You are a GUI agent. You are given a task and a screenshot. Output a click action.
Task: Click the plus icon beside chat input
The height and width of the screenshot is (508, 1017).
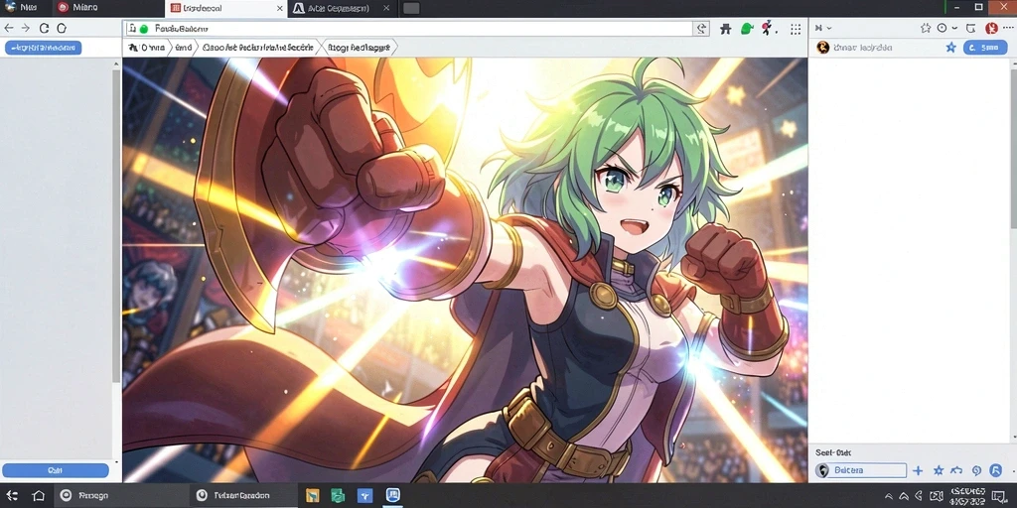(918, 471)
